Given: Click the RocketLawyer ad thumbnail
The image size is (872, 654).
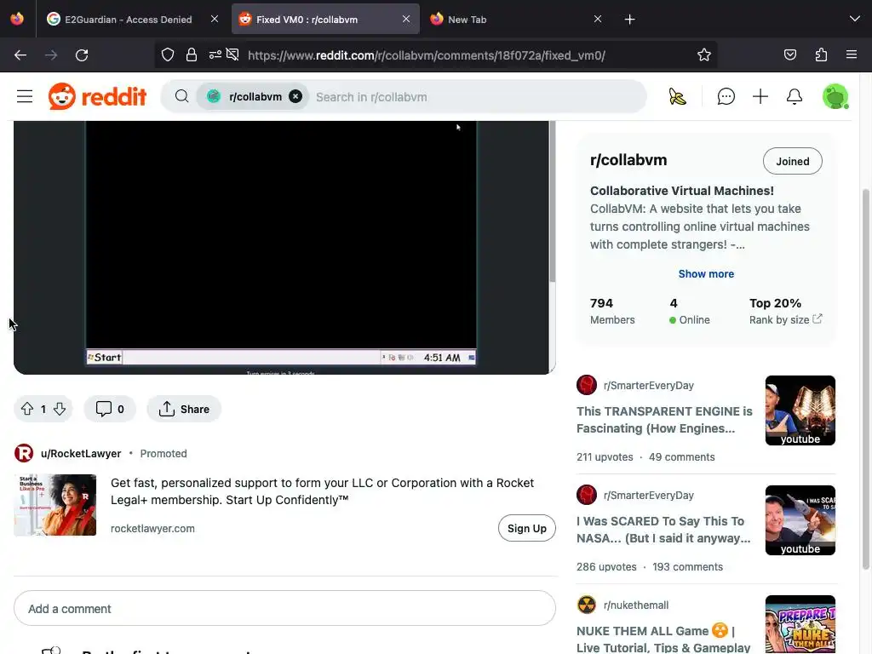Looking at the screenshot, I should pyautogui.click(x=55, y=505).
